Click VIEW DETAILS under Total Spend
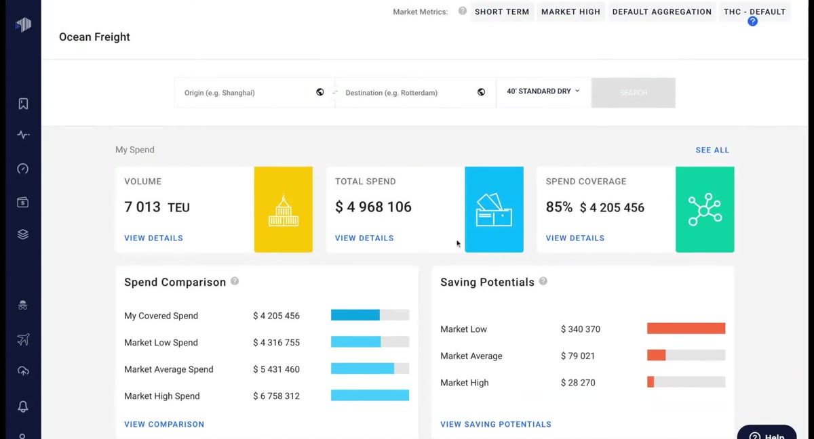Viewport: 814px width, 439px height. pos(364,238)
